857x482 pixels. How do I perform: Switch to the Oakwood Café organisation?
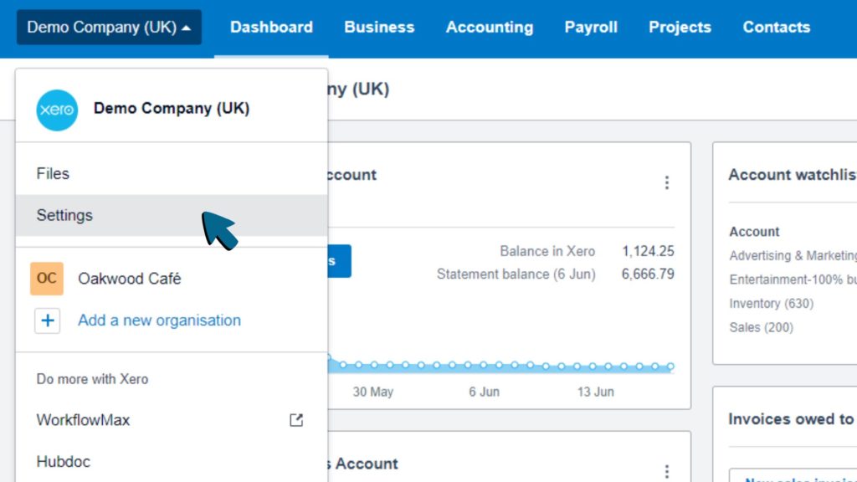(x=130, y=279)
